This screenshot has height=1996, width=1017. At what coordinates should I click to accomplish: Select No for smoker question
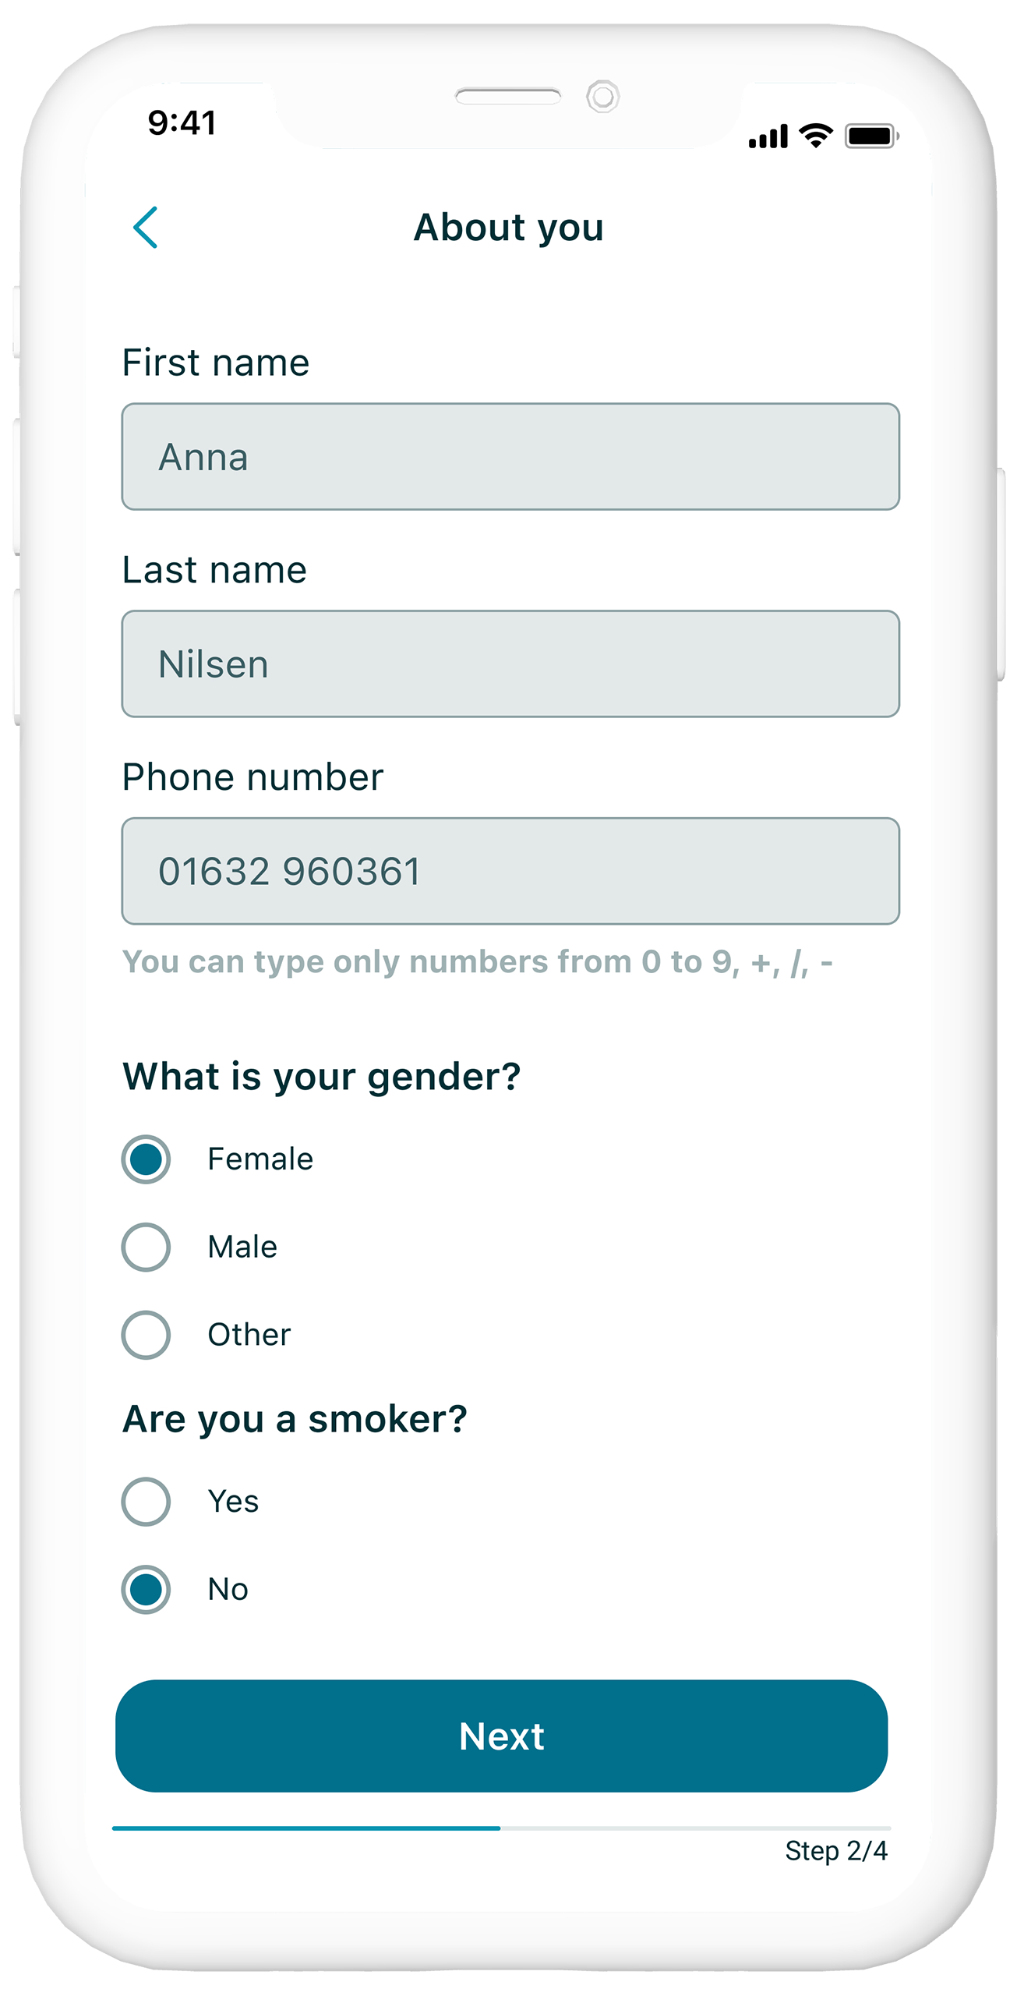pos(146,1589)
